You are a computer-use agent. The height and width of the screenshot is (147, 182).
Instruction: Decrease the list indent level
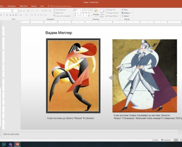(43, 11)
